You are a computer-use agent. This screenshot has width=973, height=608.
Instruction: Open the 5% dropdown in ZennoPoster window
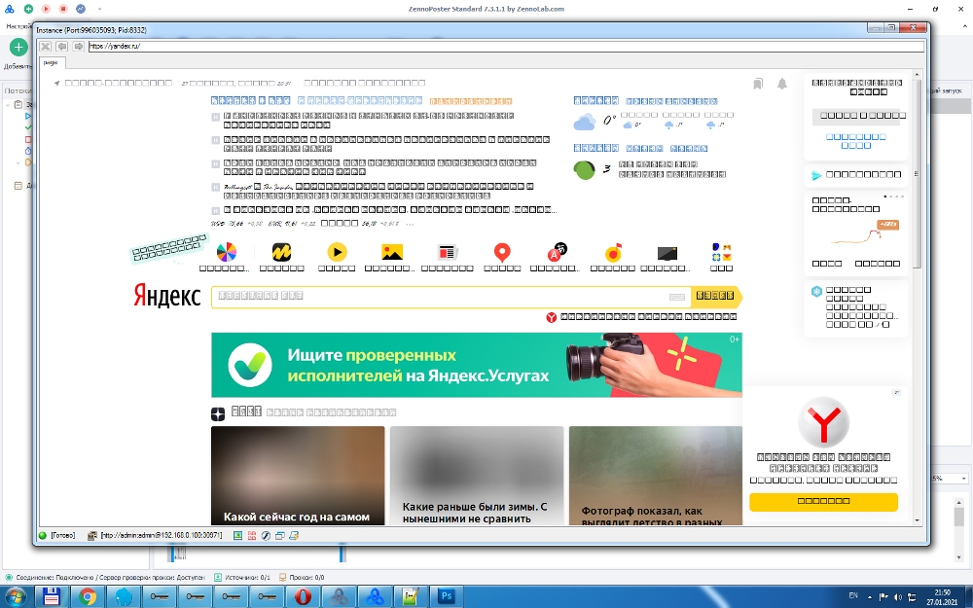[x=963, y=479]
